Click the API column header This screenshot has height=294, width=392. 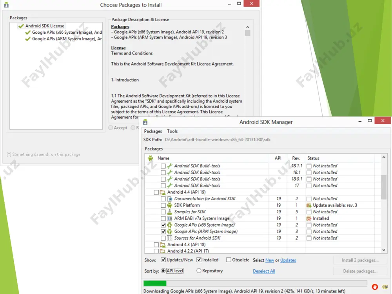coord(278,158)
